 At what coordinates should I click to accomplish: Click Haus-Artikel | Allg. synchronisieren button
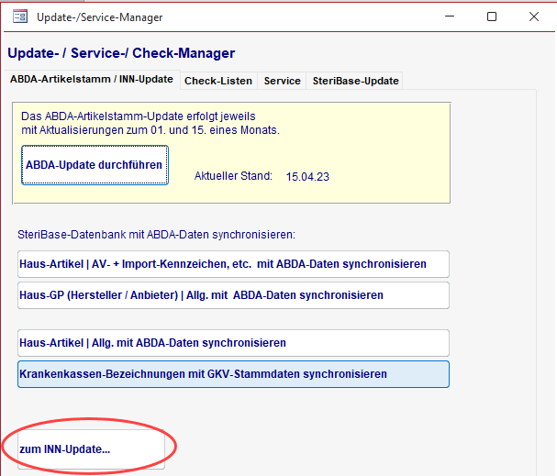[x=233, y=343]
